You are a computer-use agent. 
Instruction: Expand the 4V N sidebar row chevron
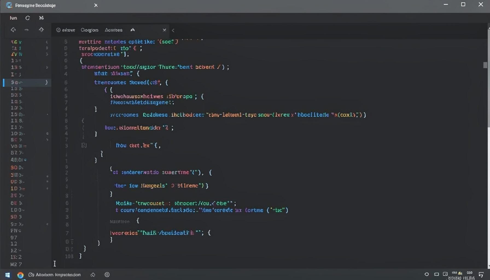pos(47,54)
